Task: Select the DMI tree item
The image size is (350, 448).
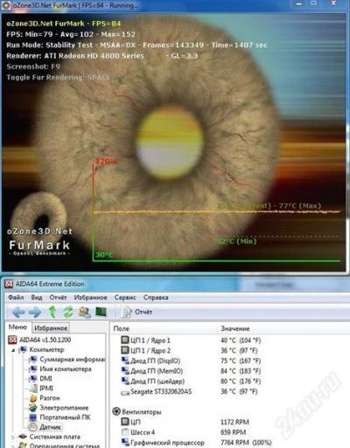Action: click(45, 379)
